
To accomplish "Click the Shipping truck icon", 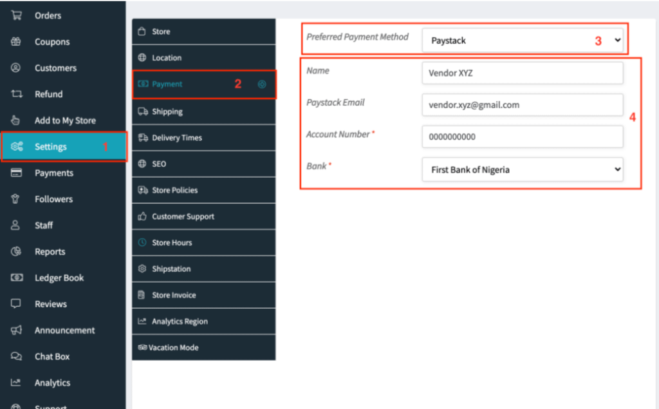I will pos(143,111).
